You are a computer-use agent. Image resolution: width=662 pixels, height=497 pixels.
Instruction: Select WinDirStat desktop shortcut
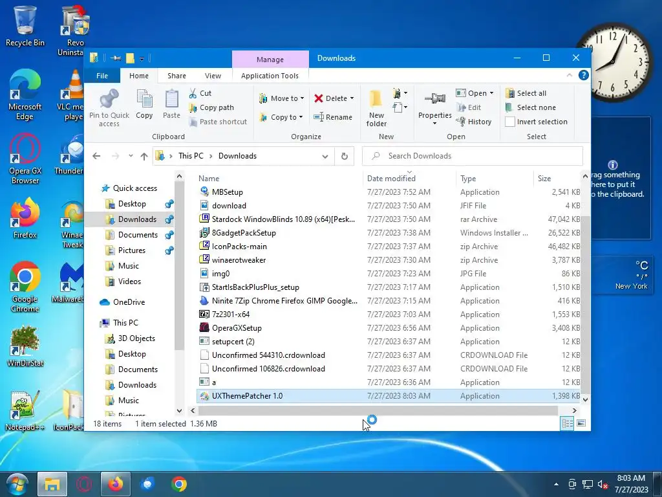pos(25,346)
